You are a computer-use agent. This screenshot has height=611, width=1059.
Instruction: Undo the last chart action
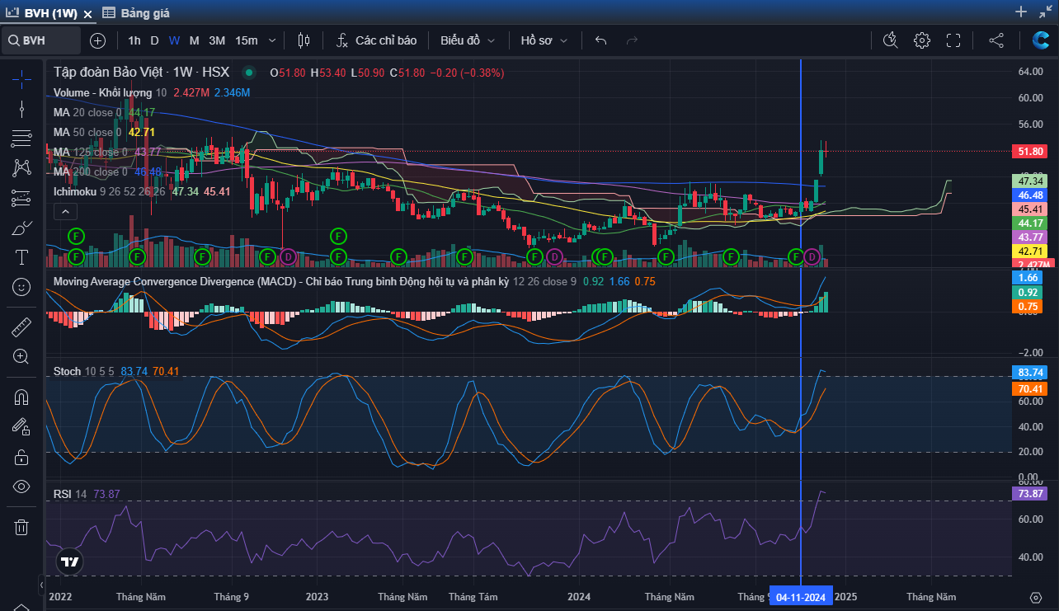pos(601,40)
